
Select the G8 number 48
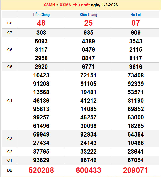click(41, 23)
